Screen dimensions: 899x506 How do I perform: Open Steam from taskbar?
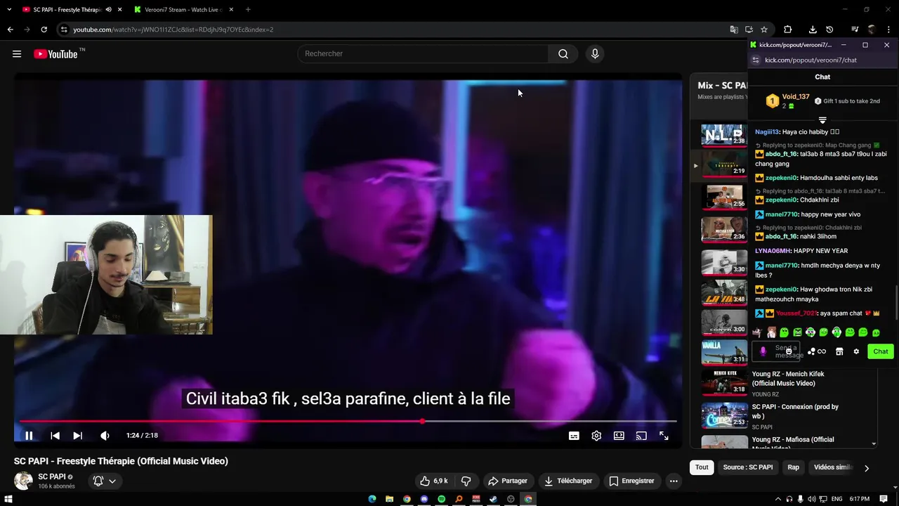click(x=493, y=499)
